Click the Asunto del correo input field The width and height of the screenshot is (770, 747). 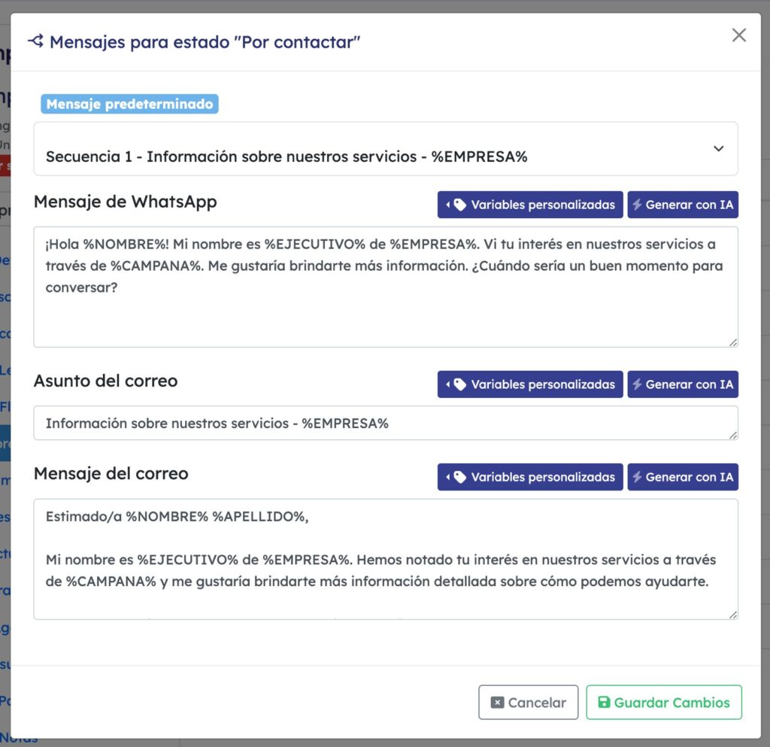coord(386,423)
